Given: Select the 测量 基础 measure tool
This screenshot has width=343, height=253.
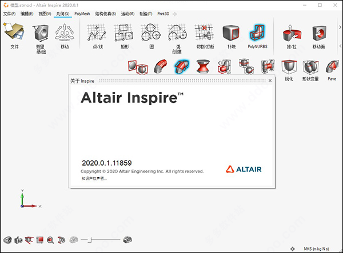Looking at the screenshot, I should [x=41, y=33].
